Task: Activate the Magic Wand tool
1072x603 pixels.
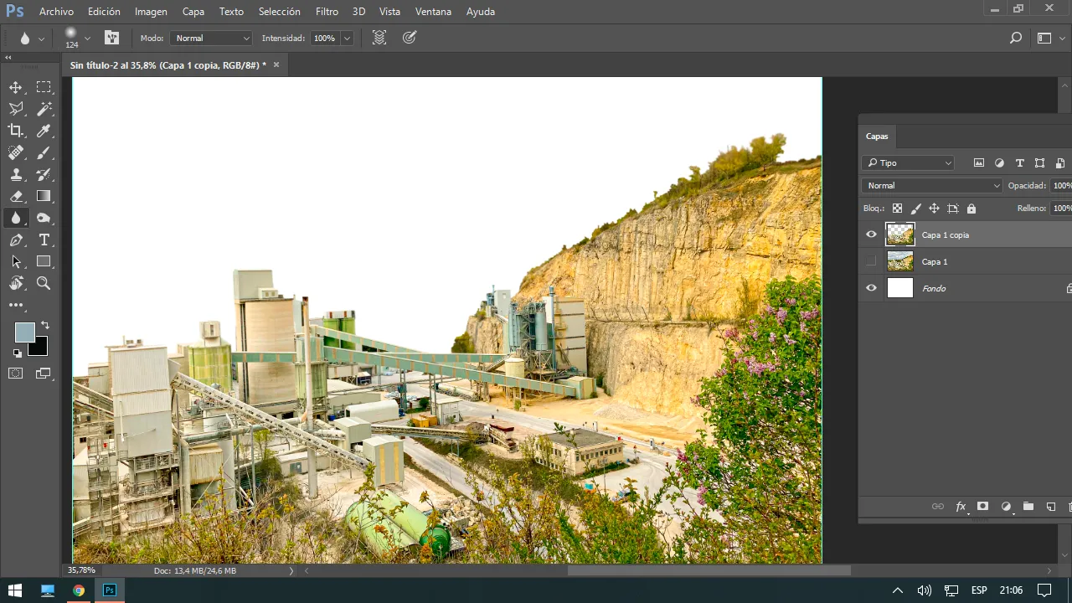Action: [x=44, y=109]
